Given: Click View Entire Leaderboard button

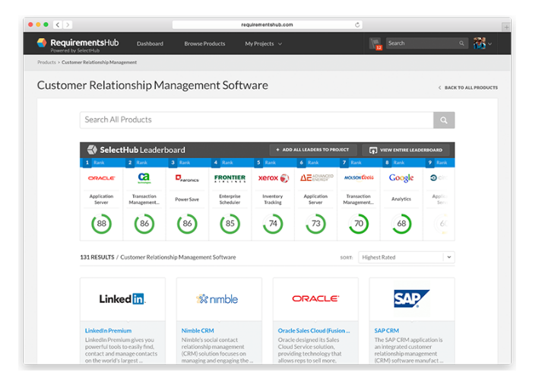Looking at the screenshot, I should (x=406, y=150).
